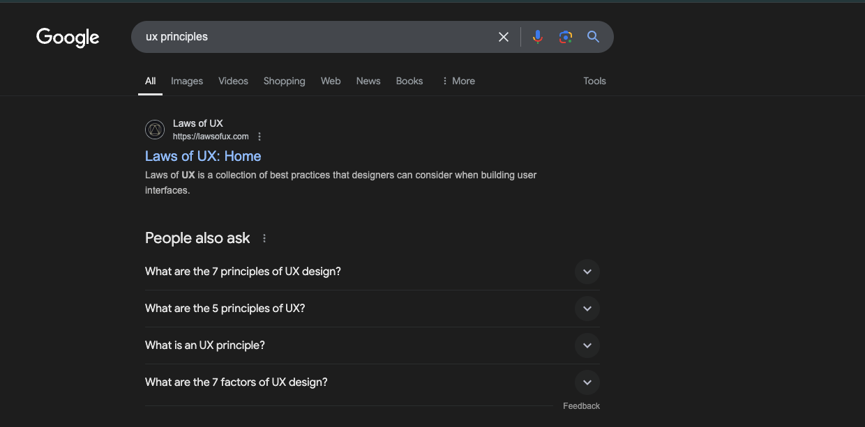Viewport: 865px width, 427px height.
Task: Open the Tools options
Action: tap(594, 81)
